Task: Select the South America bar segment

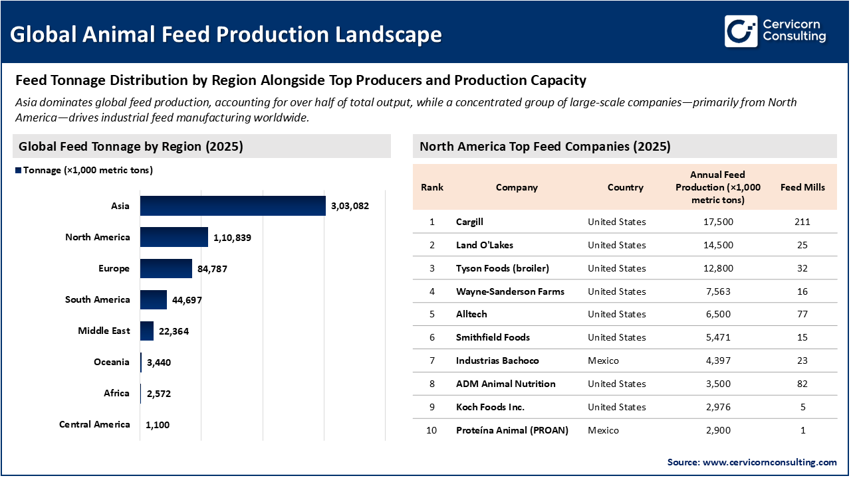Action: click(x=153, y=299)
